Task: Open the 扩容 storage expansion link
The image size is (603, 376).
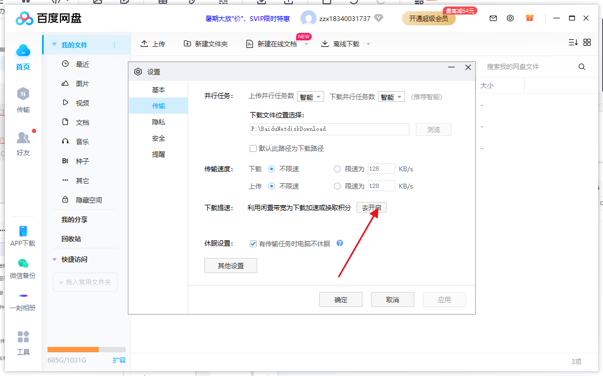Action: [119, 360]
